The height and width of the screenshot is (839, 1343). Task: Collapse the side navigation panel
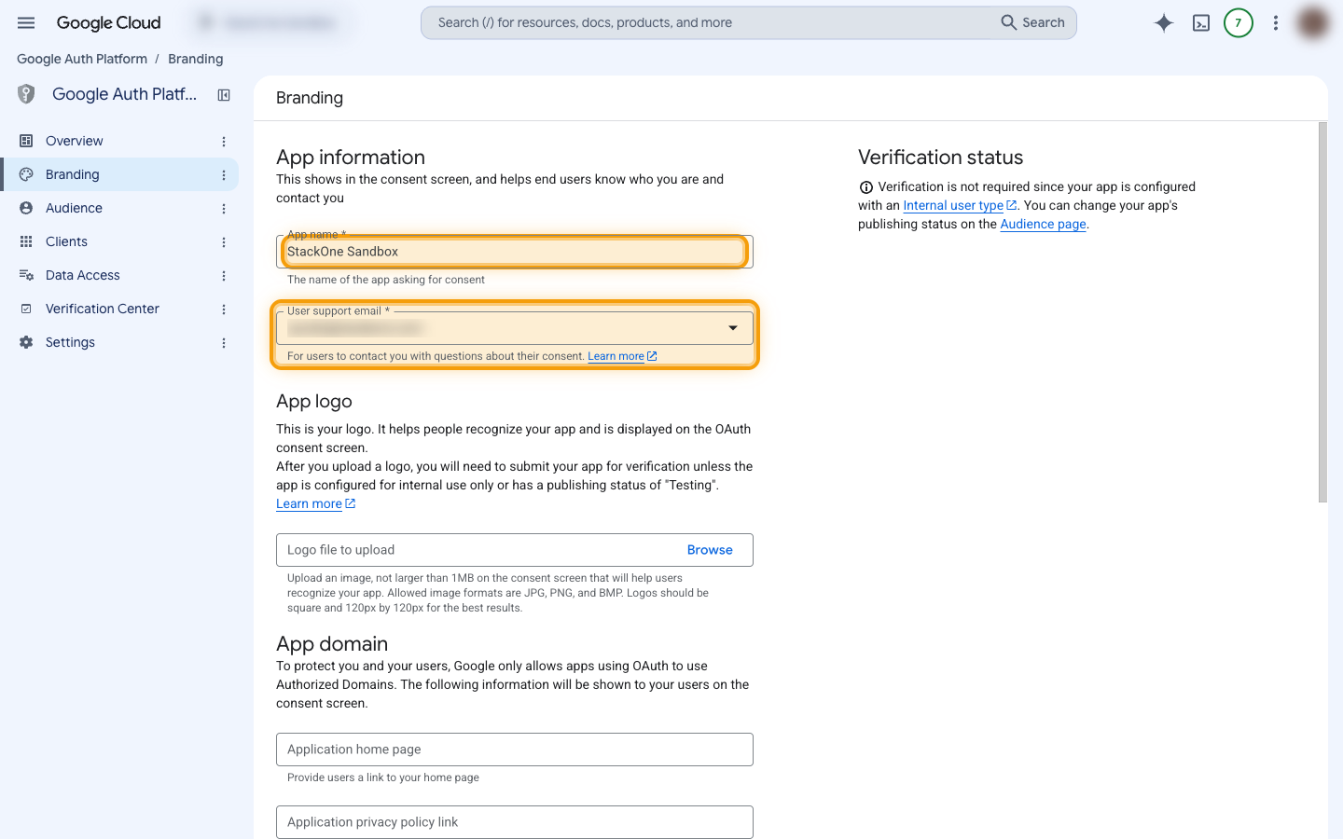224,94
